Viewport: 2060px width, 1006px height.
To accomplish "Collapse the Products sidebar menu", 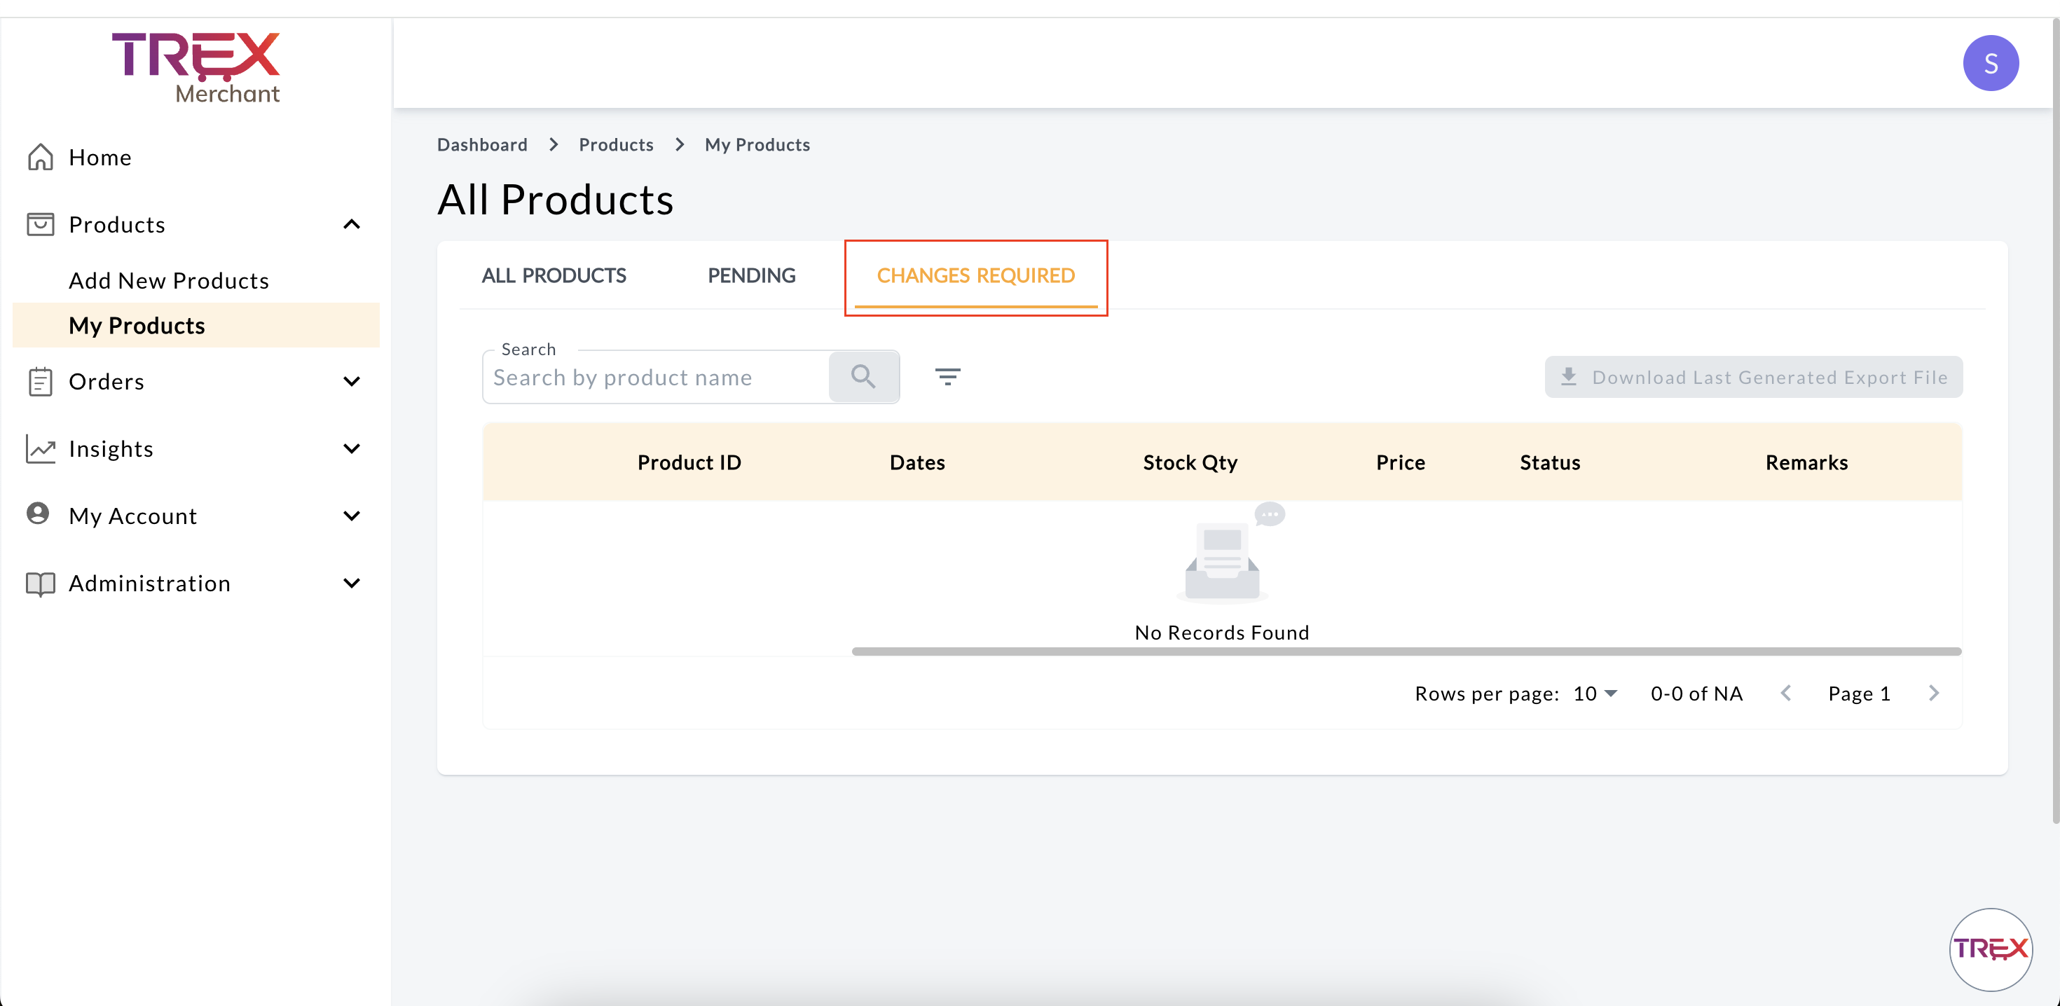I will [x=352, y=225].
